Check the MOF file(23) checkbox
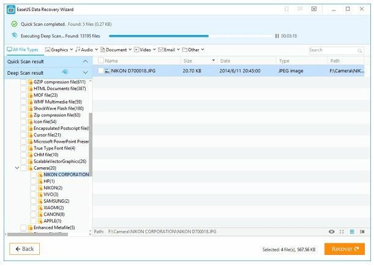374x266 pixels. pyautogui.click(x=23, y=95)
